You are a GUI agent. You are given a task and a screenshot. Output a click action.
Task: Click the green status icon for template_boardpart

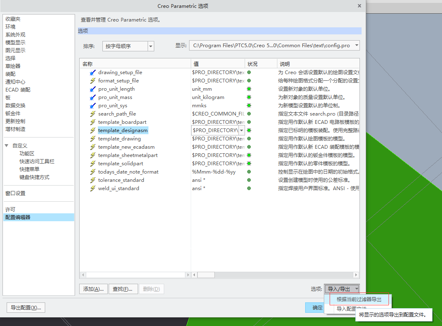pos(249,122)
